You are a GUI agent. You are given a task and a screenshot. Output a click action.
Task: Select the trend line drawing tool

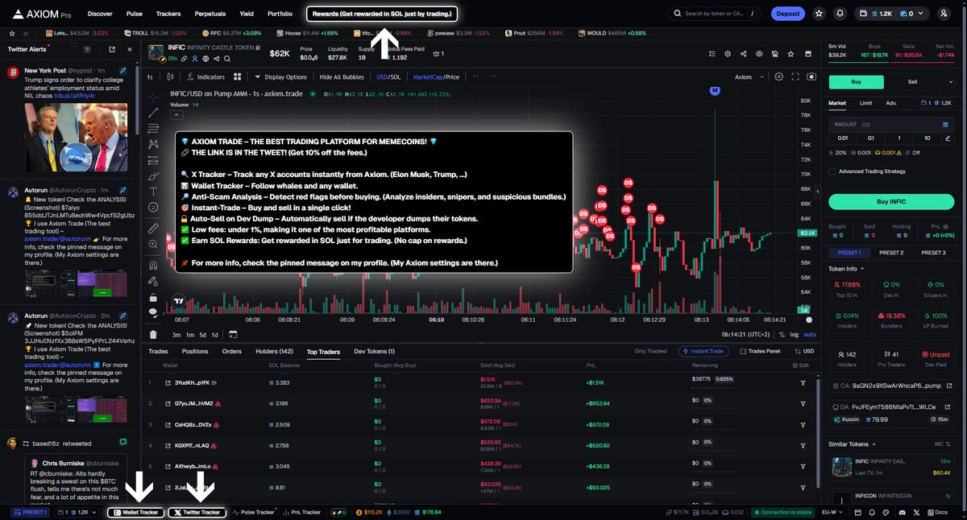tap(153, 113)
